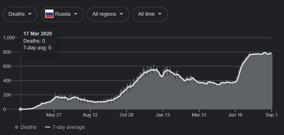Click the grey Deaths legend dot
The width and height of the screenshot is (284, 135).
coord(17,127)
